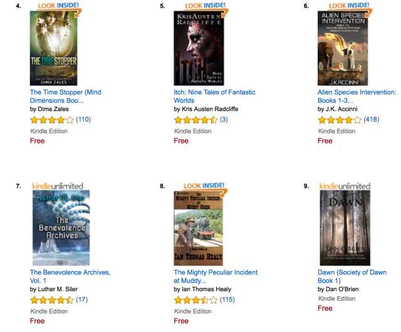401x332 pixels.
Task: View the 115 reviews for Mighty Peculiar Incident
Action: (227, 300)
